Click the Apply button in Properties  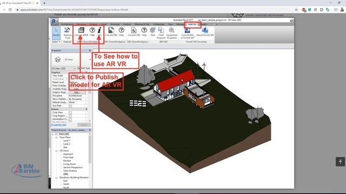[x=84, y=124]
